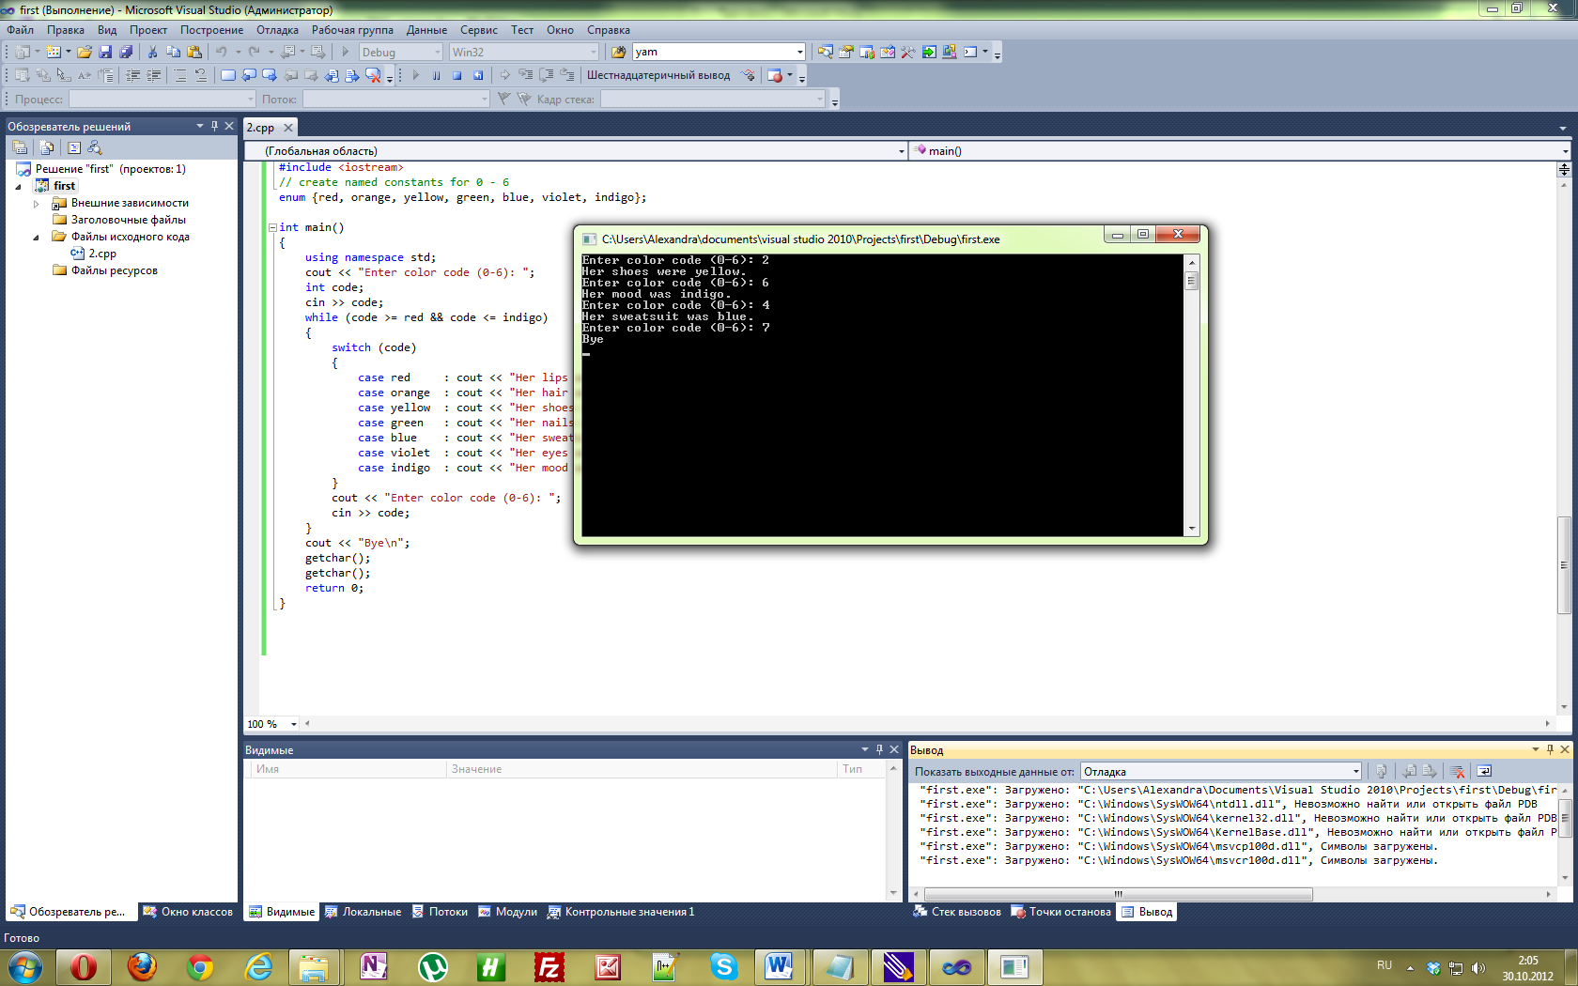Click the Windows Start button
The width and height of the screenshot is (1578, 986).
click(24, 966)
